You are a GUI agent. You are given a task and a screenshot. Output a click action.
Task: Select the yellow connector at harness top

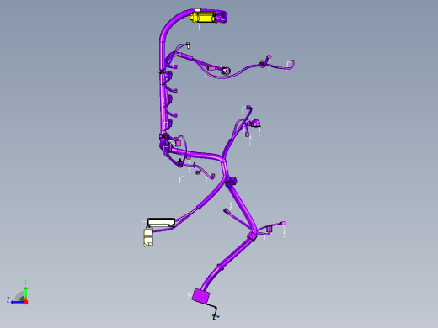coord(204,17)
